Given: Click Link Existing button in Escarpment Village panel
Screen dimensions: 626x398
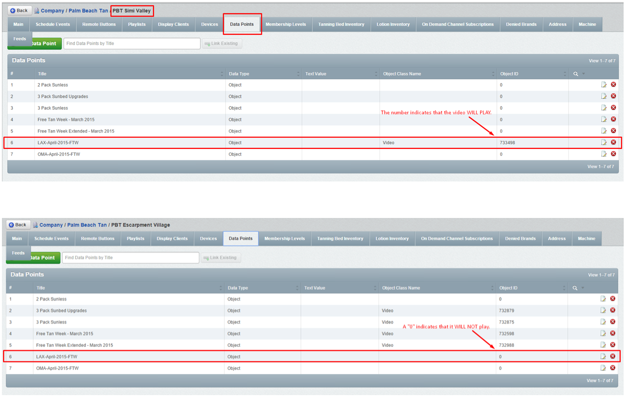Looking at the screenshot, I should coord(221,257).
